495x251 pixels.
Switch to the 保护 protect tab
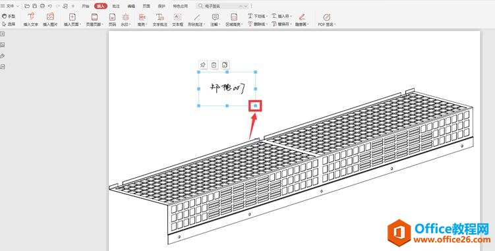[161, 6]
